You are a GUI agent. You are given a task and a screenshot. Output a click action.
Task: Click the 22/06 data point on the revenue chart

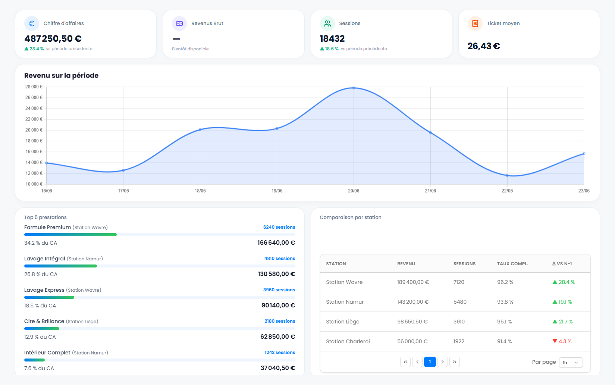pos(507,175)
